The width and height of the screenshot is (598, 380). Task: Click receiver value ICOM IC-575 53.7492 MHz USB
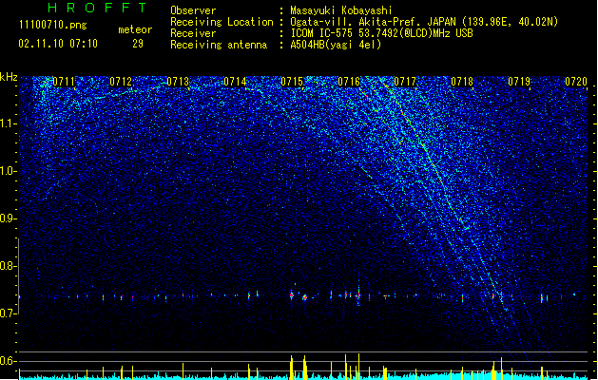(382, 33)
